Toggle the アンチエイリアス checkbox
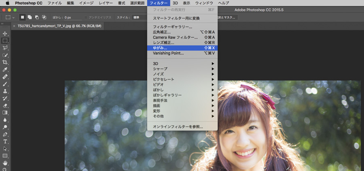The width and height of the screenshot is (364, 171). 86,17
